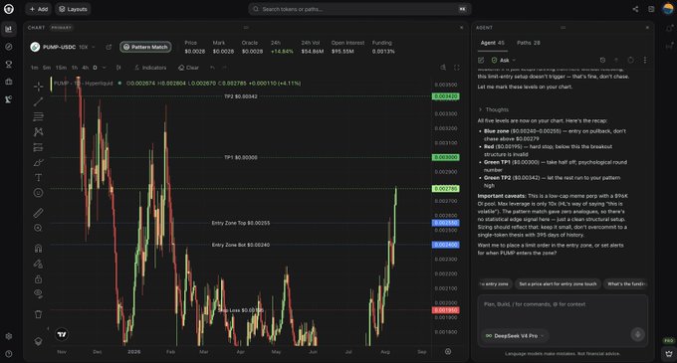Select the ruler measure tool

(39, 213)
